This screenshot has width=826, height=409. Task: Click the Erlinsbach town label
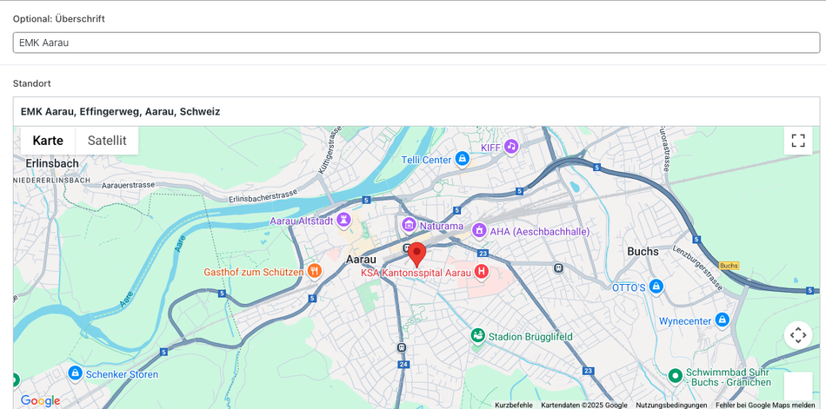pyautogui.click(x=51, y=163)
